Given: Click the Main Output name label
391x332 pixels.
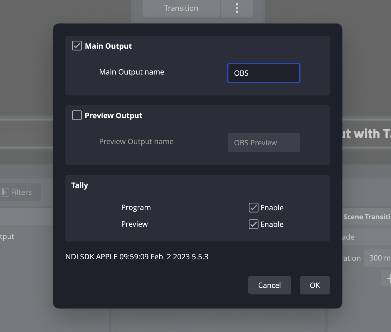Looking at the screenshot, I should coord(132,72).
